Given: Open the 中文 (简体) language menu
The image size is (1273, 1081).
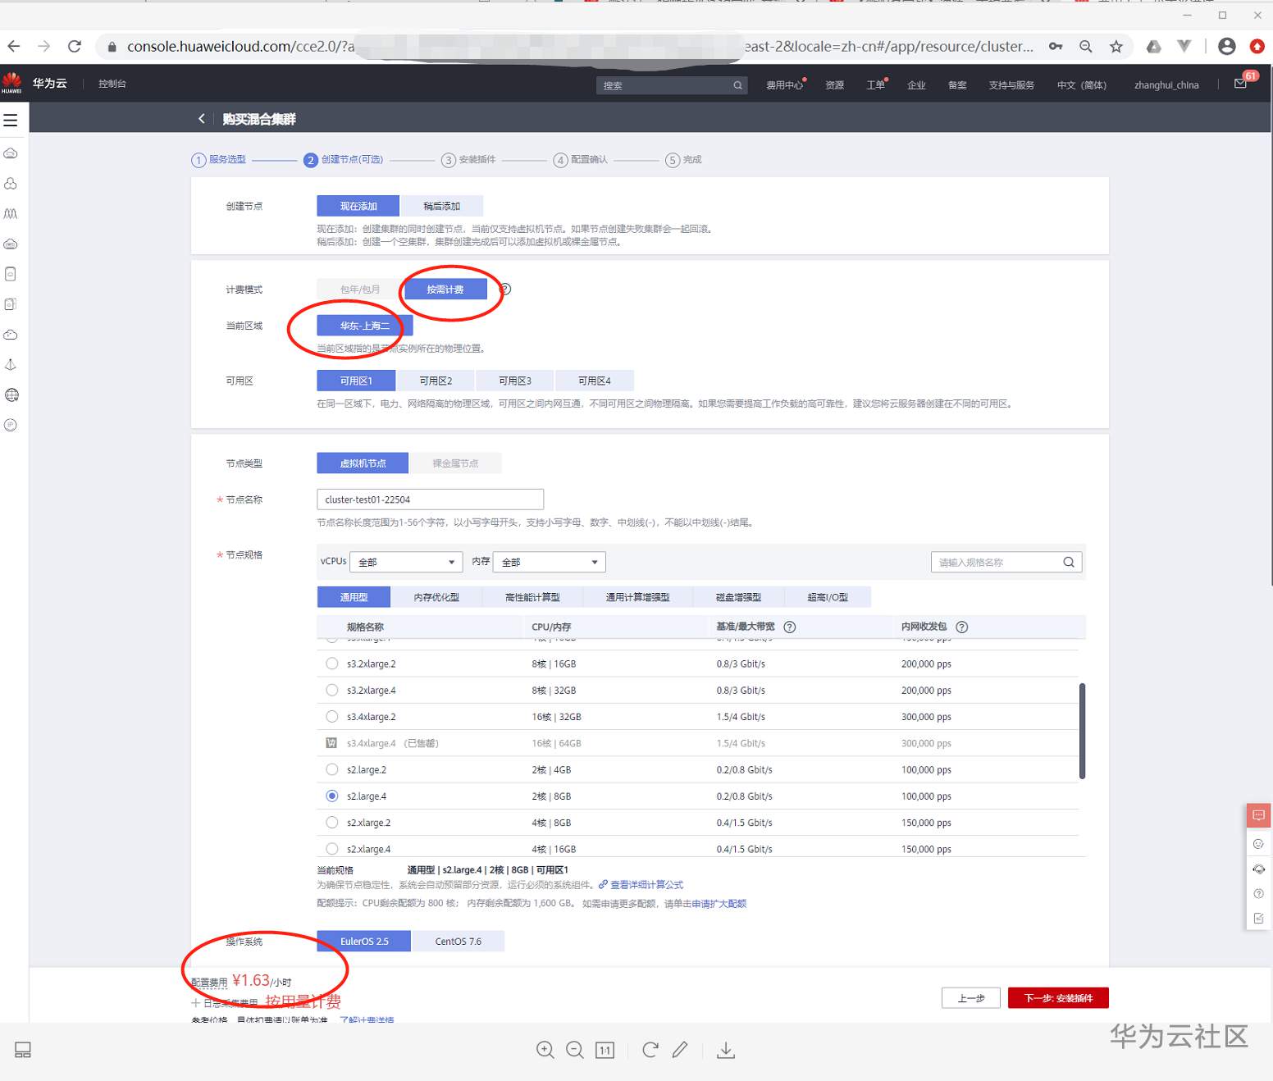Looking at the screenshot, I should click(1082, 85).
